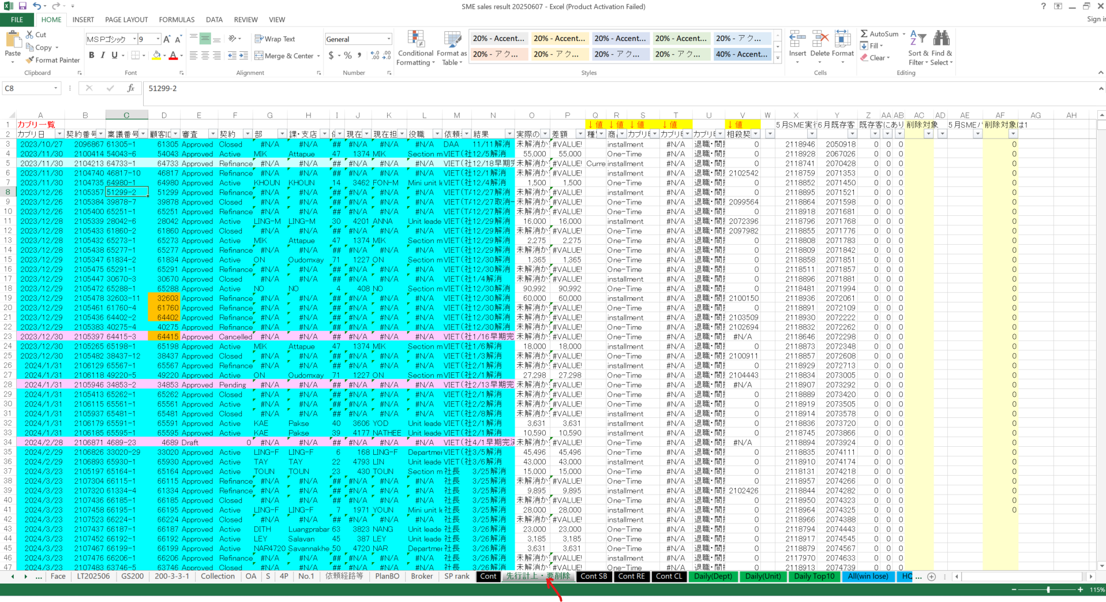Open the font size dropdown

pyautogui.click(x=158, y=39)
